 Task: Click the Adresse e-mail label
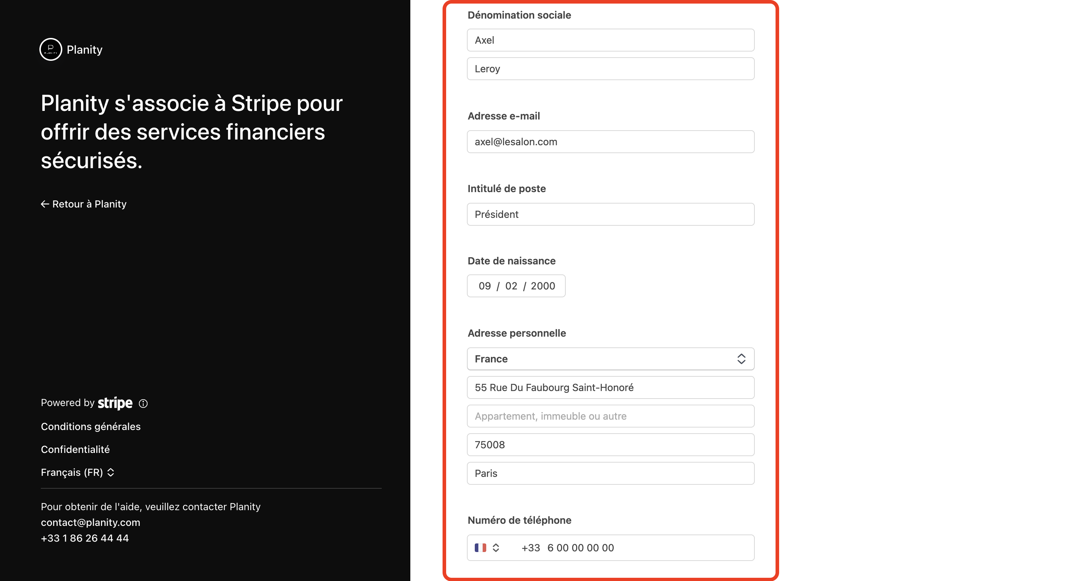pyautogui.click(x=504, y=116)
